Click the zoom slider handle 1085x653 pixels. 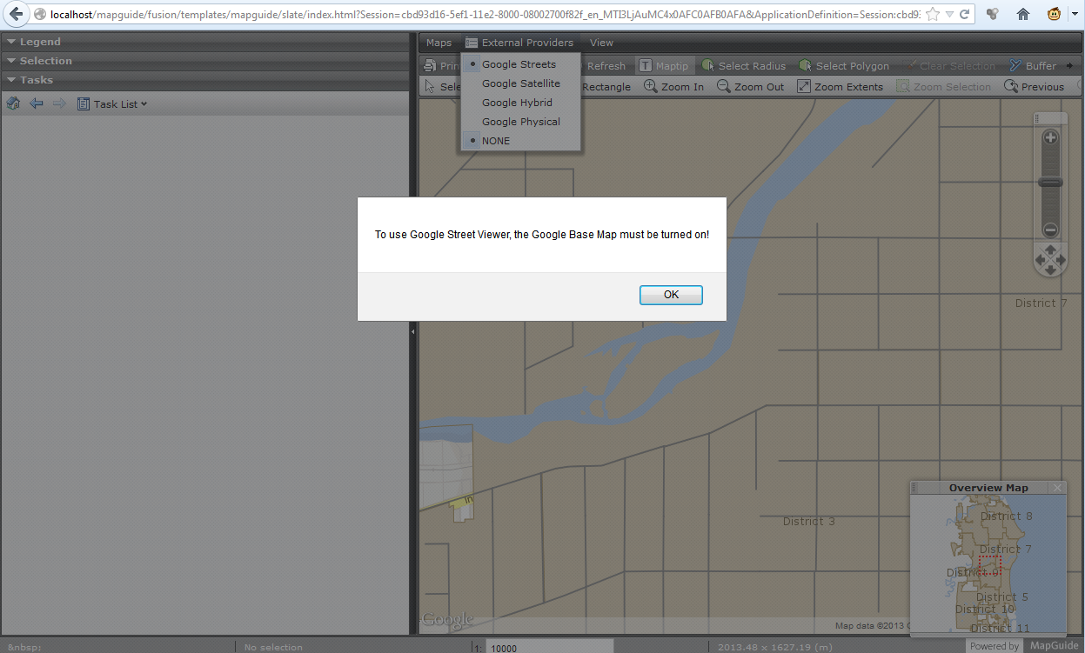coord(1050,183)
